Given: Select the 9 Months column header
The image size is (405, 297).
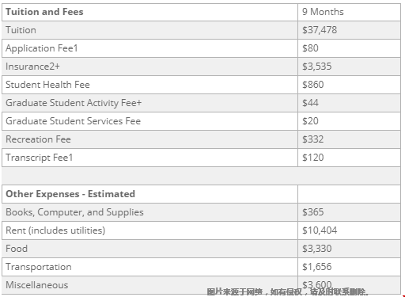Looking at the screenshot, I should 323,12.
